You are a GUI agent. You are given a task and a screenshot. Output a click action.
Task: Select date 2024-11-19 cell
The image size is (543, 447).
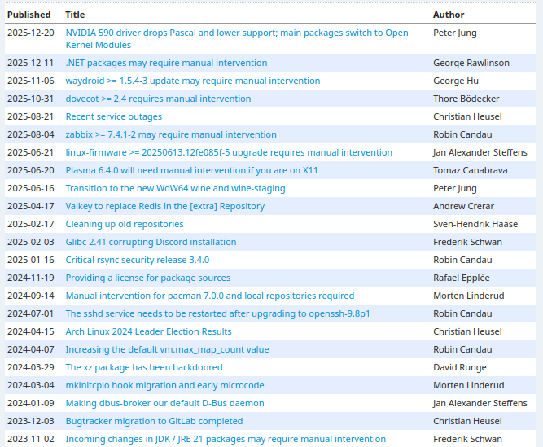pyautogui.click(x=30, y=278)
